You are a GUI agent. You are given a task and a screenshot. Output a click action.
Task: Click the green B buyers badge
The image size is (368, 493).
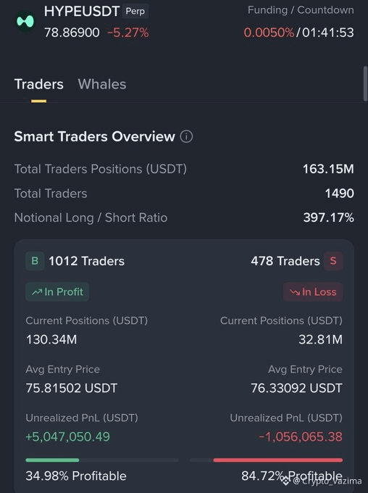click(x=35, y=261)
